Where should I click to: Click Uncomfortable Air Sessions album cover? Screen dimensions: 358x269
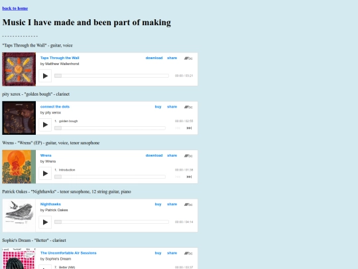click(19, 258)
